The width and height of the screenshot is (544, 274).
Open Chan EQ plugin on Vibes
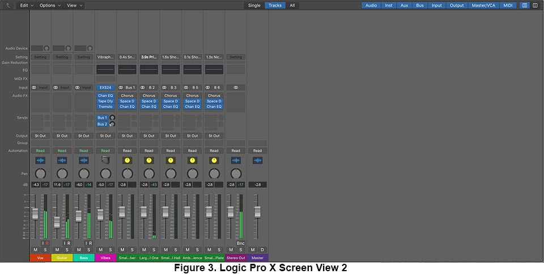coord(105,96)
